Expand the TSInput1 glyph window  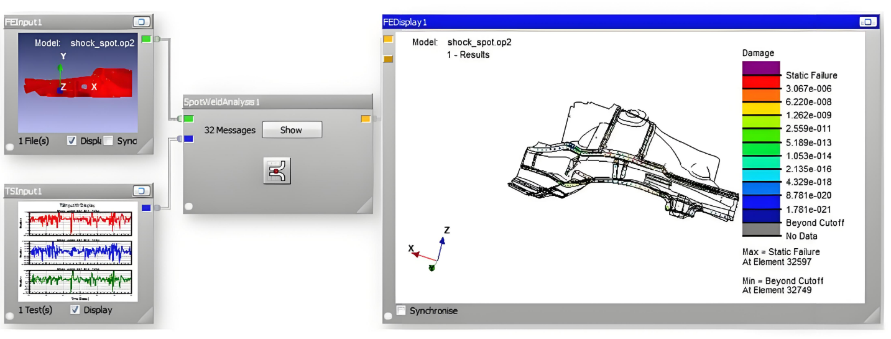click(142, 190)
